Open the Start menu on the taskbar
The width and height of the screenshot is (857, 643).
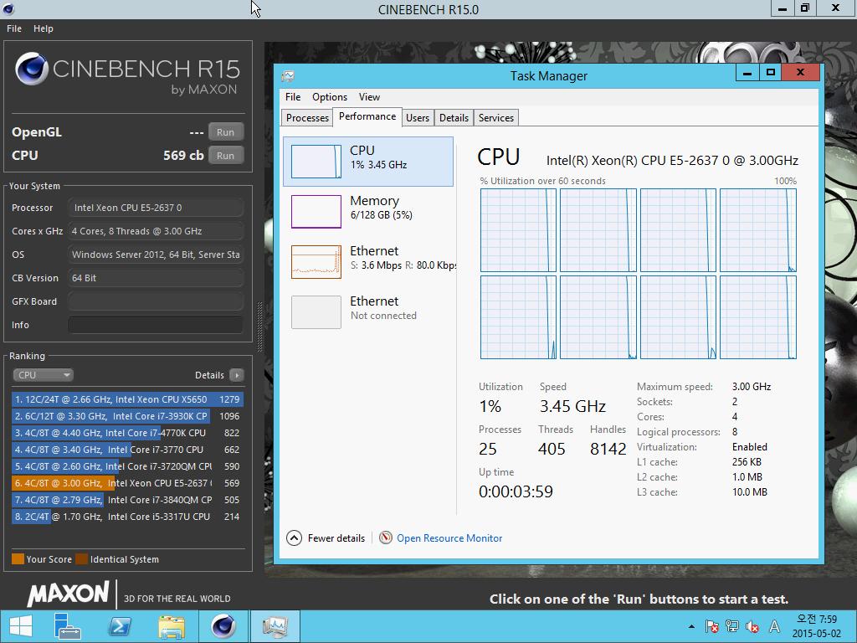[21, 626]
